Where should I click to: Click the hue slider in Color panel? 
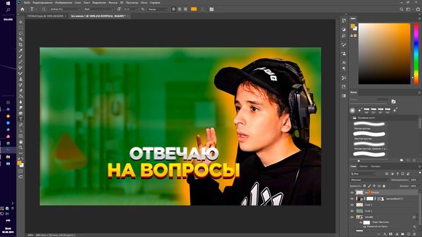click(x=416, y=53)
